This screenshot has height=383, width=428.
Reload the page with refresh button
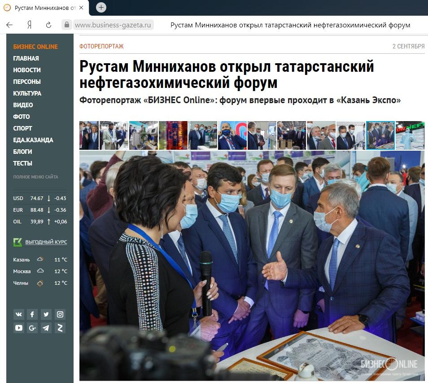pos(49,25)
